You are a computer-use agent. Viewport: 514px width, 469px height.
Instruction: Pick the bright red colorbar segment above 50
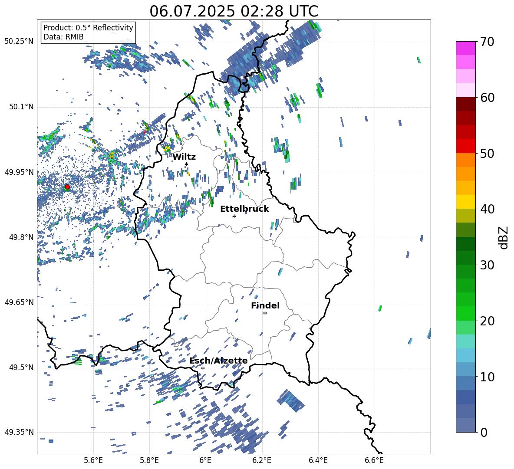[465, 146]
